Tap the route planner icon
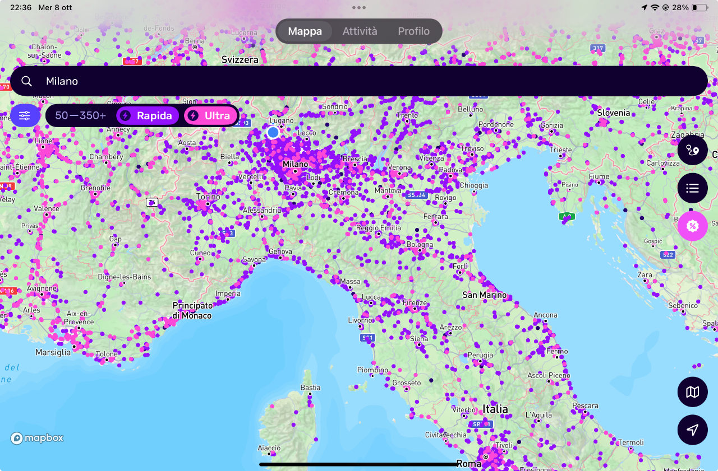 point(692,151)
